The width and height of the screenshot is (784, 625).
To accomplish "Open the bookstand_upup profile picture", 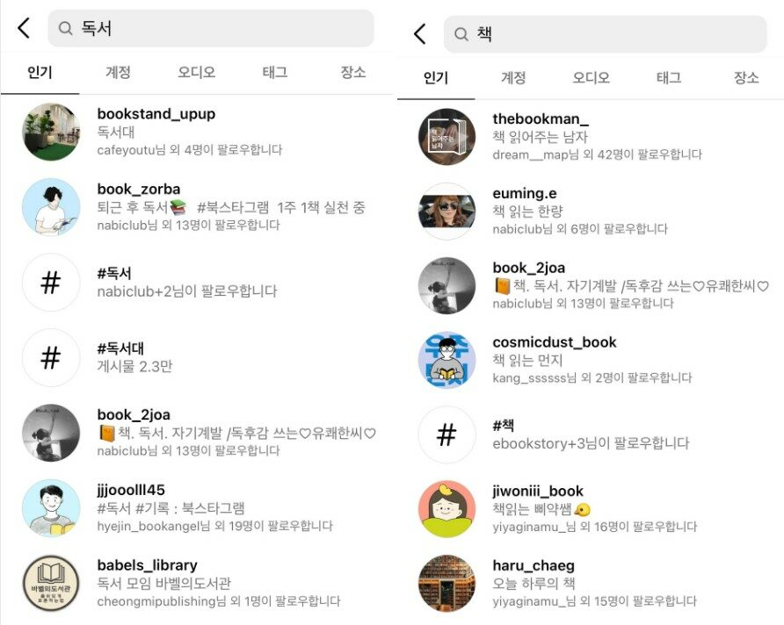I will [51, 132].
